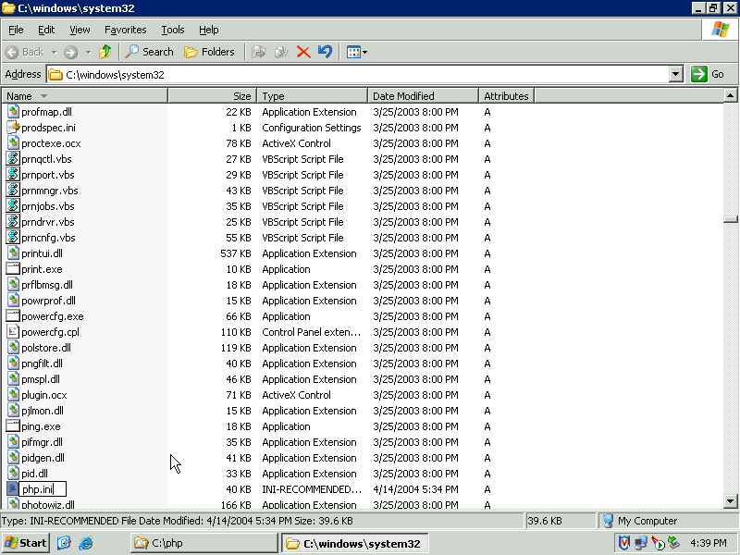Click the prodspec.ini file icon
Image resolution: width=740 pixels, height=555 pixels.
click(x=13, y=128)
